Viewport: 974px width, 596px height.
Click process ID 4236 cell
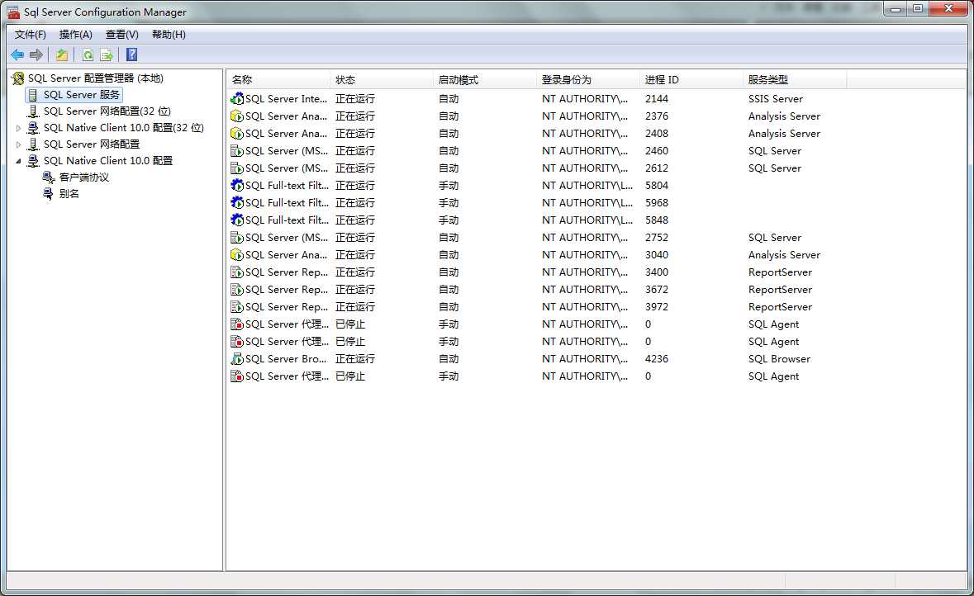657,359
